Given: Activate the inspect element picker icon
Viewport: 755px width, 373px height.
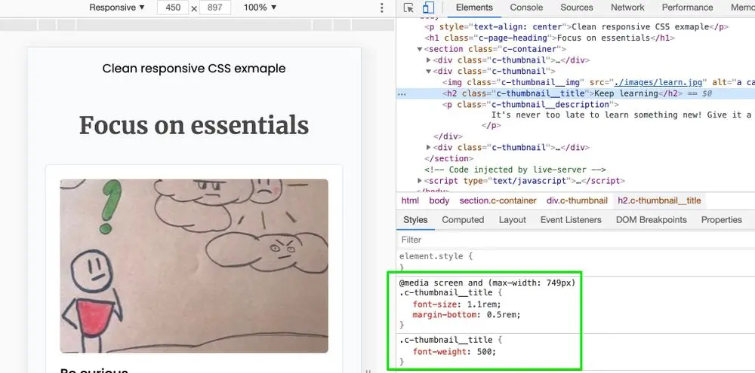Looking at the screenshot, I should (408, 8).
